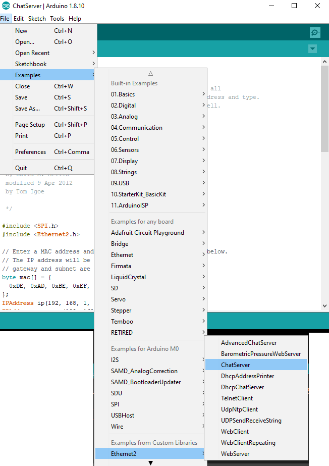Viewport: 329px width, 466px height.
Task: Open the Firmata examples submenu
Action: [x=150, y=266]
